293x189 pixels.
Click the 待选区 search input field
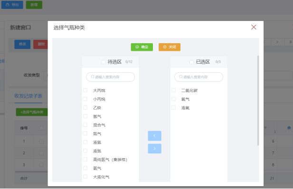tap(111, 77)
